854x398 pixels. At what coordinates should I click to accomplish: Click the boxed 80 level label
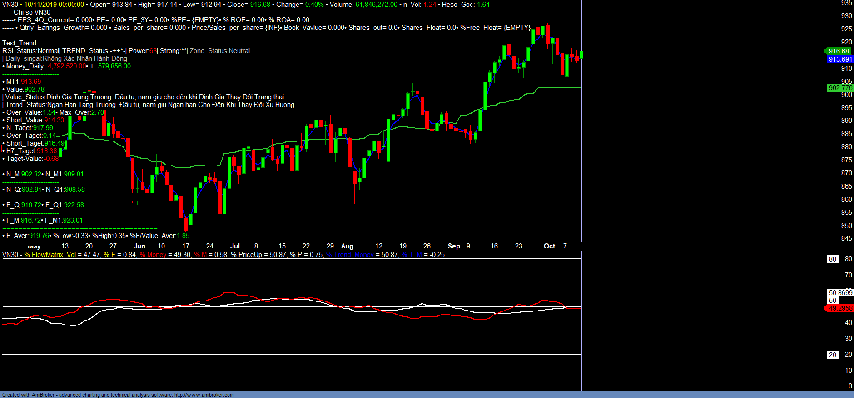pyautogui.click(x=832, y=259)
